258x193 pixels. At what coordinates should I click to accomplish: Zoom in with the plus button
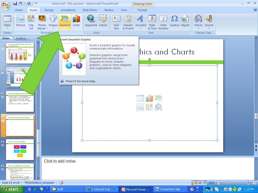coord(248,183)
